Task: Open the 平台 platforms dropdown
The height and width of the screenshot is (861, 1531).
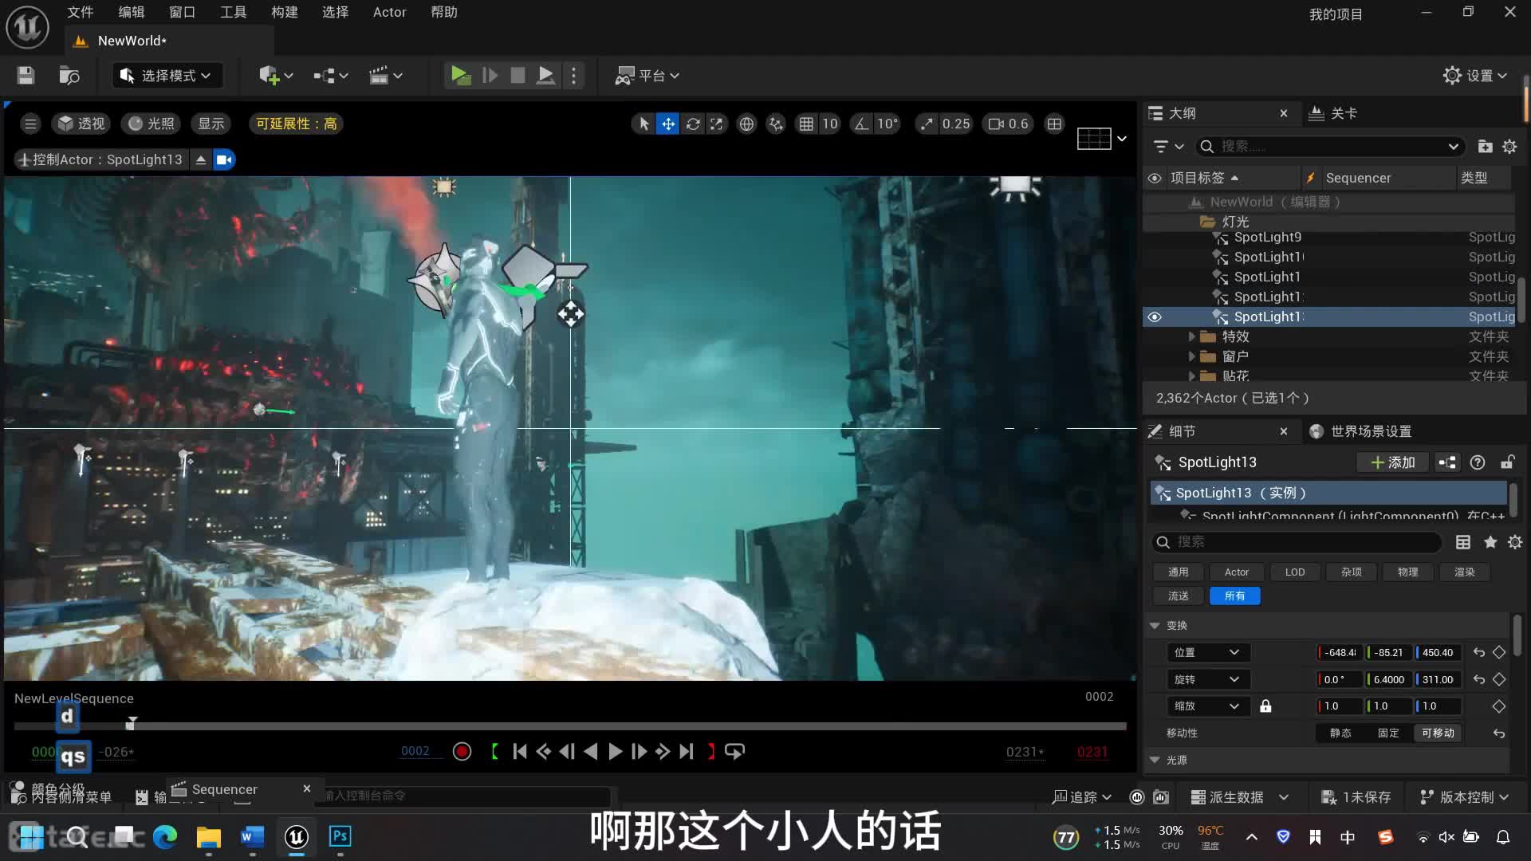Action: (x=647, y=76)
